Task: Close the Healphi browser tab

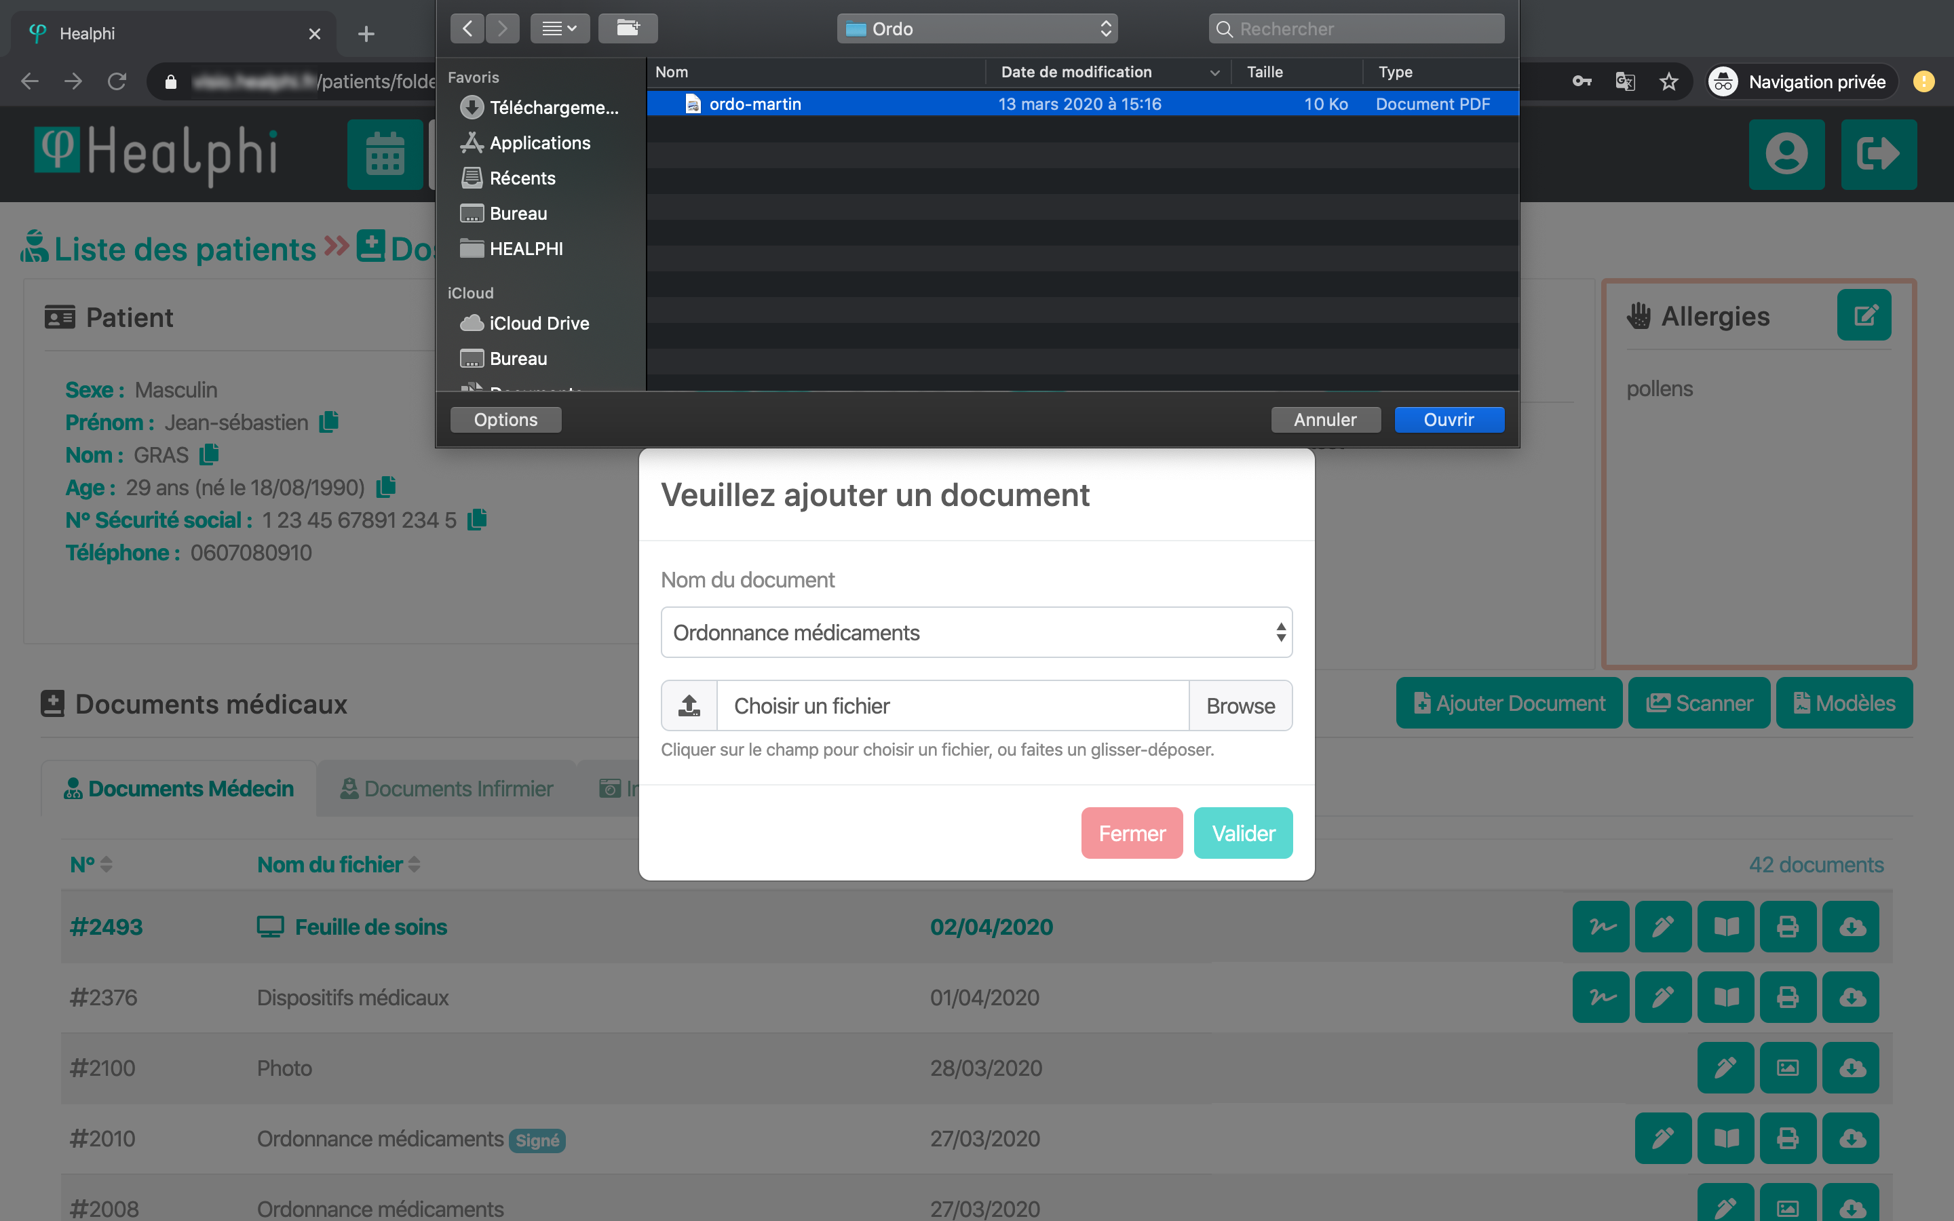Action: tap(315, 34)
